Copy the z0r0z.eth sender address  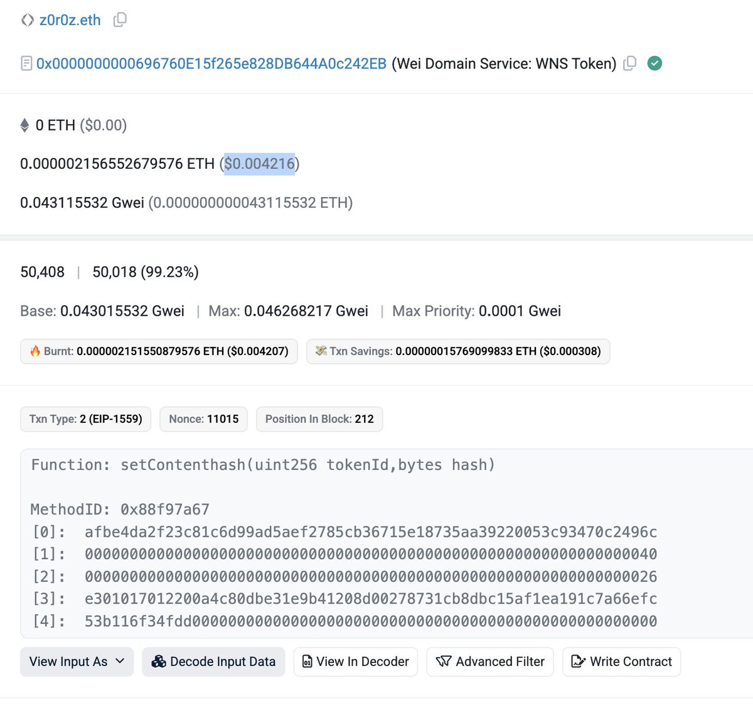point(120,20)
